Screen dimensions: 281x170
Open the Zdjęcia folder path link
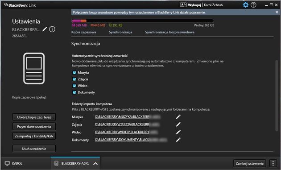point(127,124)
